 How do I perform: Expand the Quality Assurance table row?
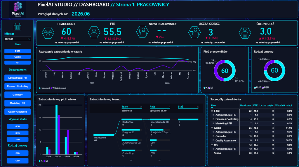click(x=213, y=140)
